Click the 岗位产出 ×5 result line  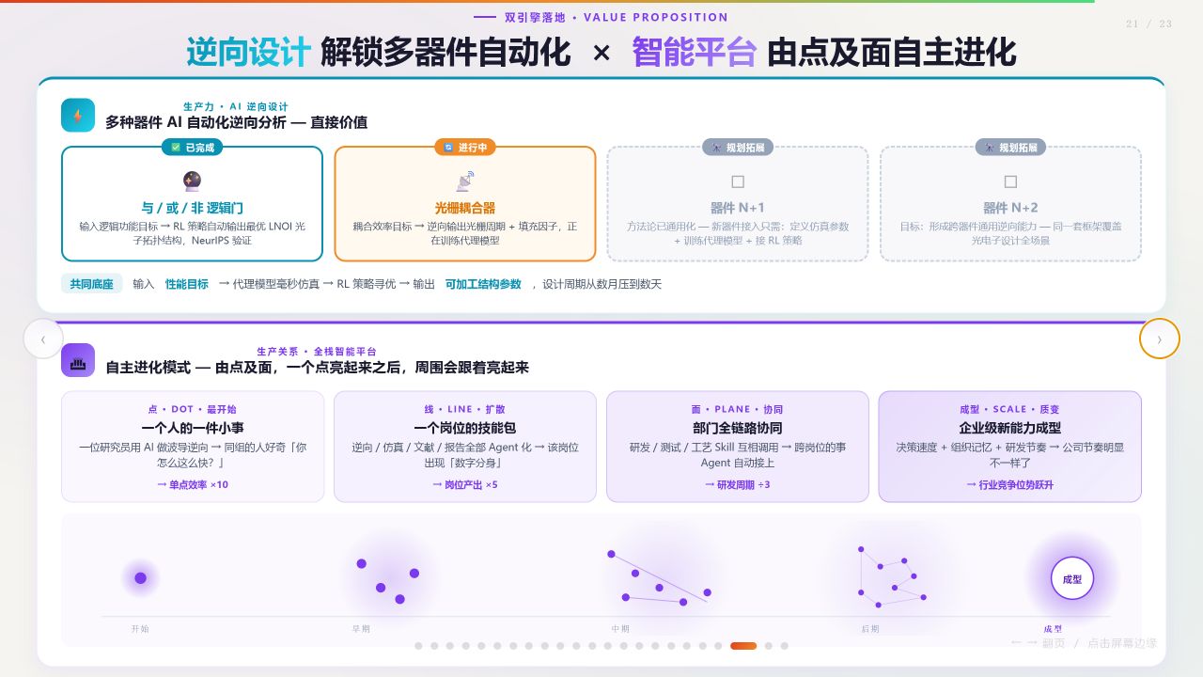tap(465, 484)
